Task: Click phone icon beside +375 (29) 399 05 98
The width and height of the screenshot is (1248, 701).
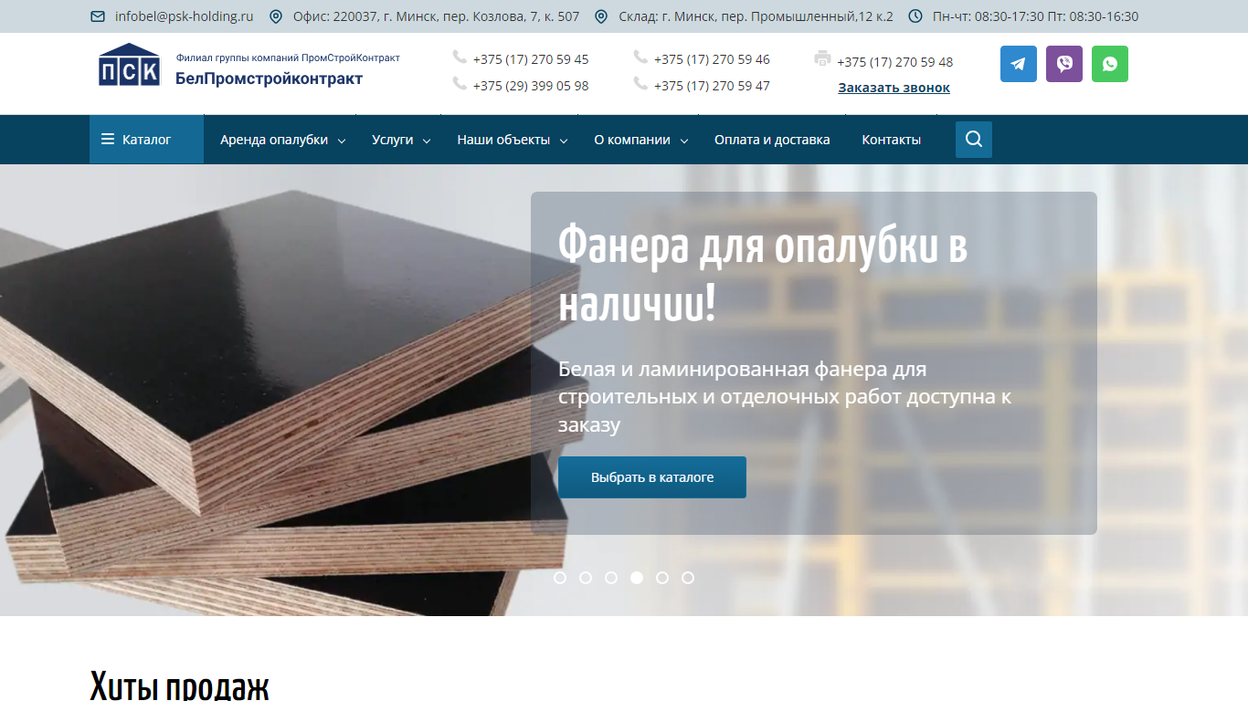Action: coord(460,84)
